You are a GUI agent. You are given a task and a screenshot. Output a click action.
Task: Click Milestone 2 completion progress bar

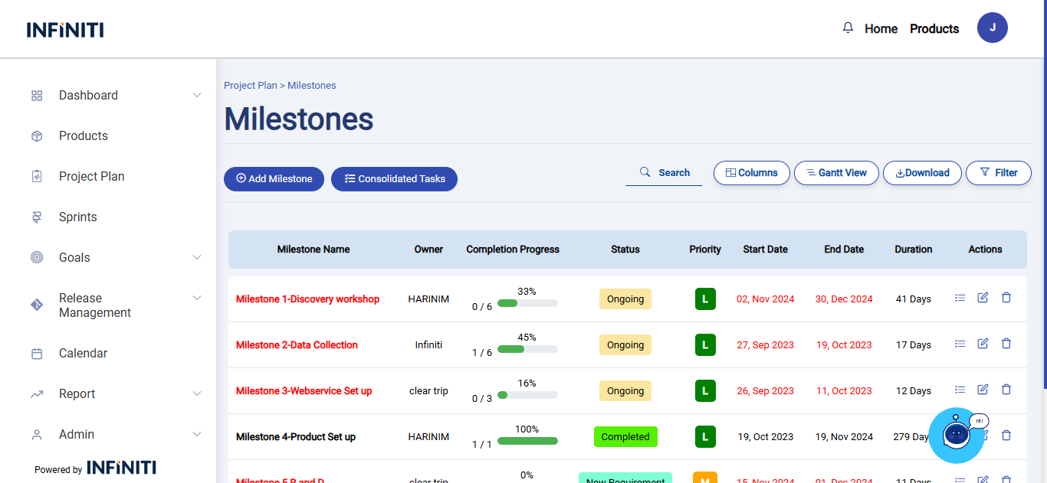[527, 349]
